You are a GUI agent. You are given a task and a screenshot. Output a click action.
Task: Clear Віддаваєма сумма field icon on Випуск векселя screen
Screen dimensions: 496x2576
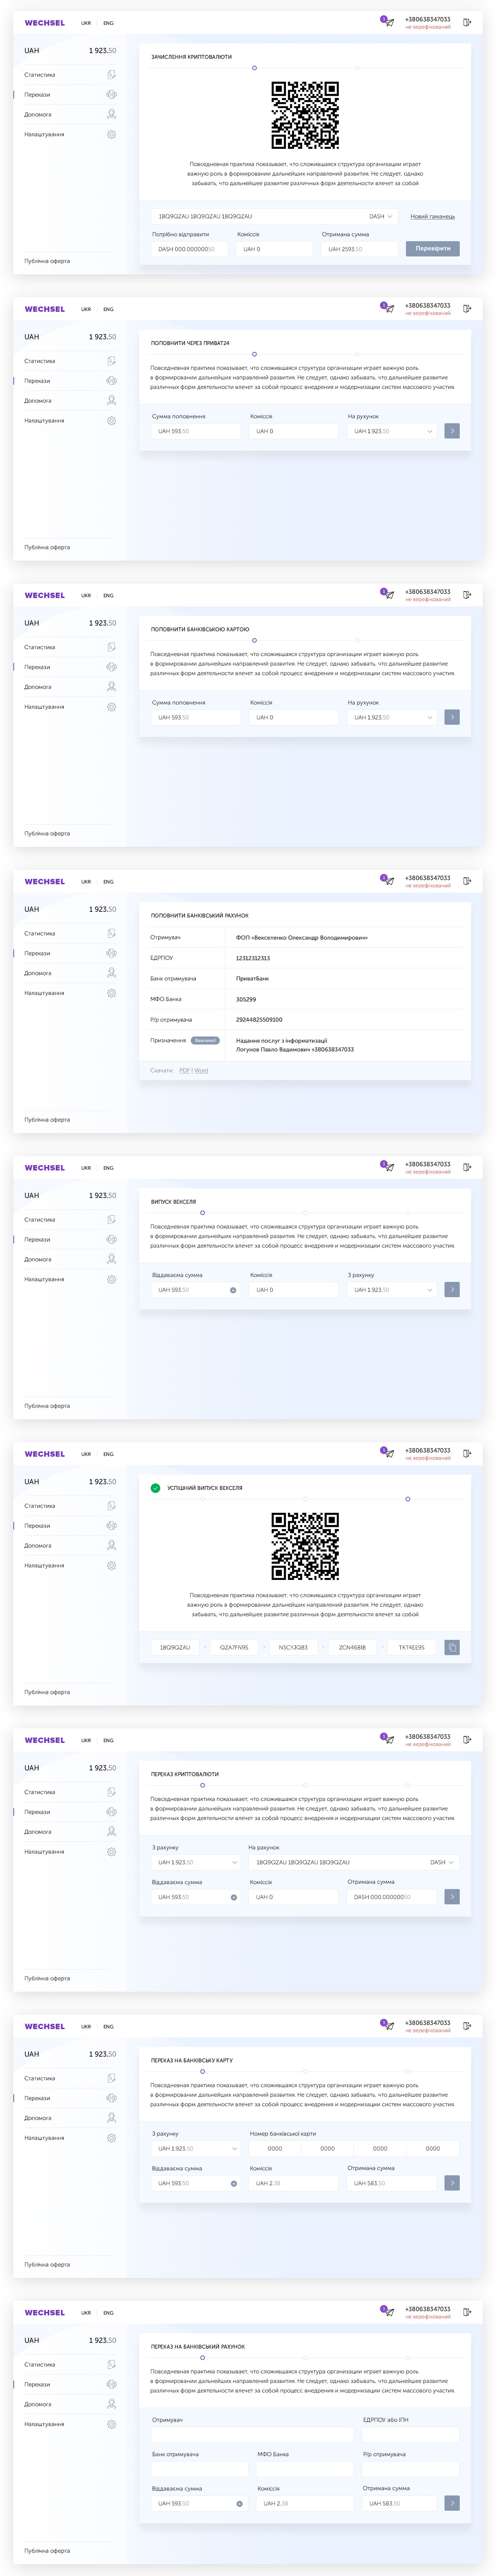(233, 1290)
